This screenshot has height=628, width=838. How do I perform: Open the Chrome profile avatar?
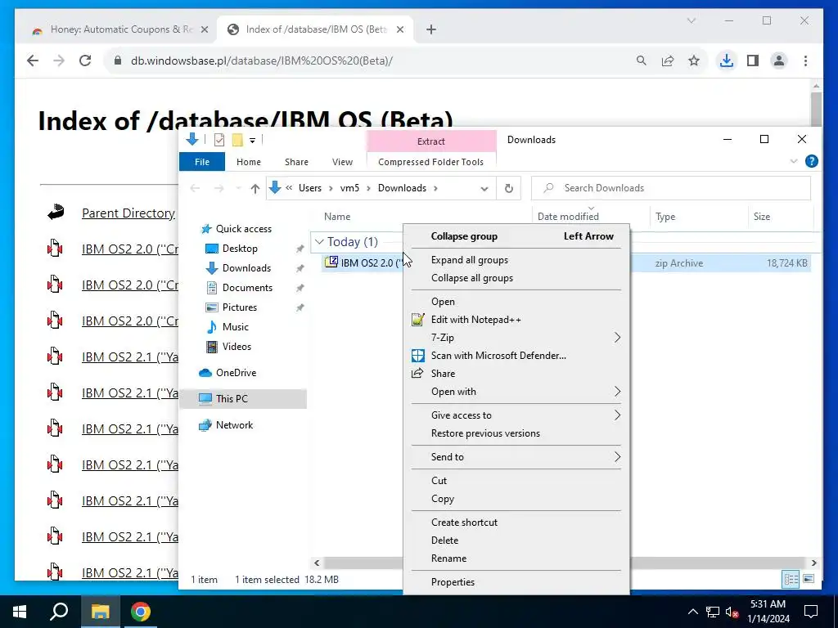779,61
